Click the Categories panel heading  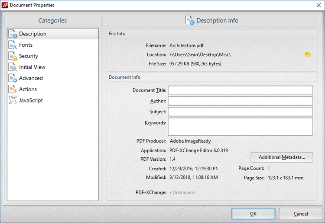point(52,20)
